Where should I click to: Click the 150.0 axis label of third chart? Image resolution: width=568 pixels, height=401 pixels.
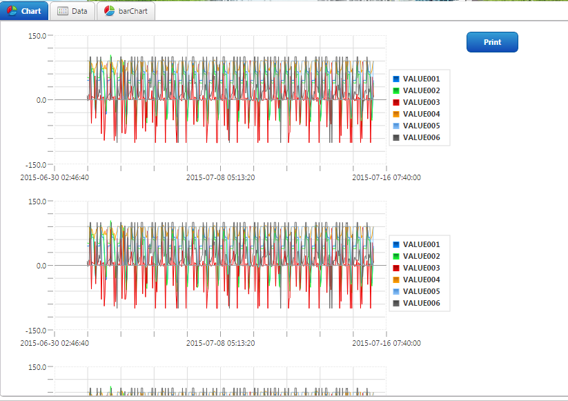37,367
